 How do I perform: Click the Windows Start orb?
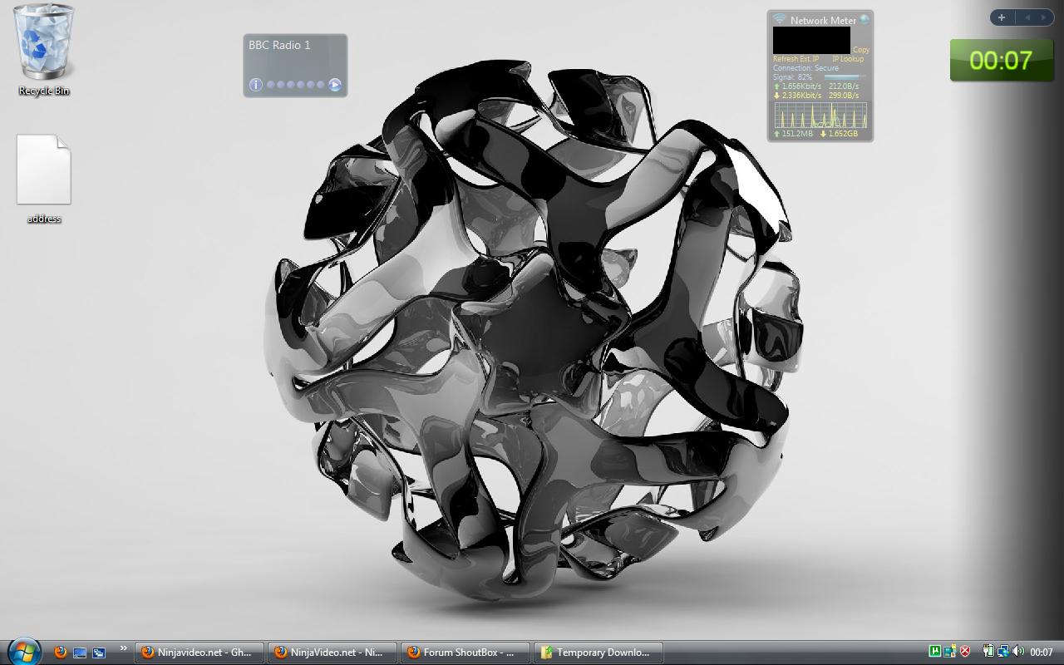[22, 651]
